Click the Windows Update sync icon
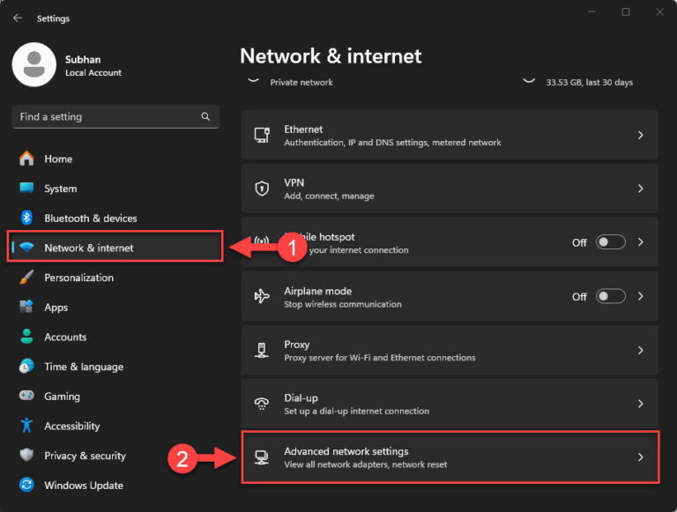This screenshot has height=512, width=677. pos(26,485)
